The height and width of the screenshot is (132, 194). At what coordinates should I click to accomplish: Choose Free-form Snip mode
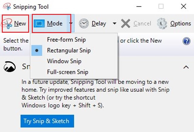tap(66, 40)
